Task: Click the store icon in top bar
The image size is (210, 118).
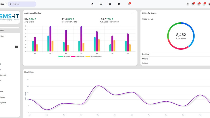Action: pyautogui.click(x=119, y=4)
